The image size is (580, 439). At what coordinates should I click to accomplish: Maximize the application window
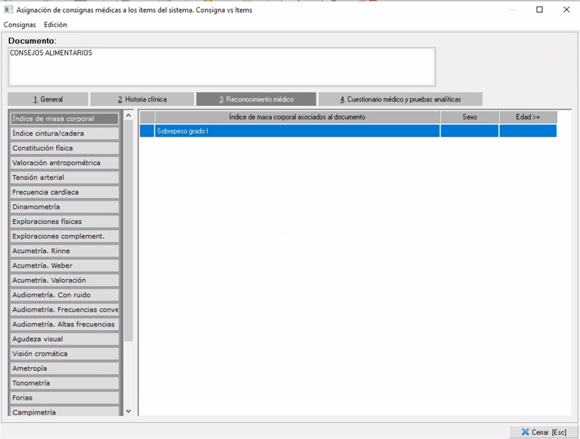[x=539, y=10]
